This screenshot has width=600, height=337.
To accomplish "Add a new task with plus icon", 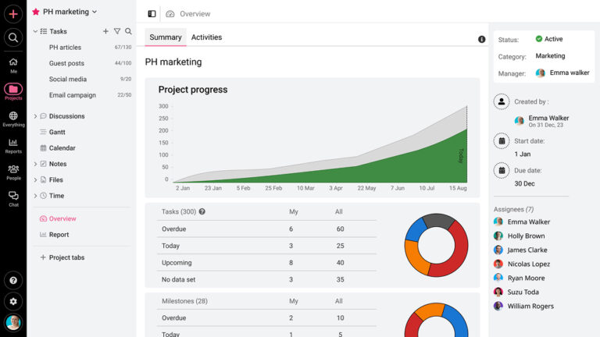I will tap(105, 31).
